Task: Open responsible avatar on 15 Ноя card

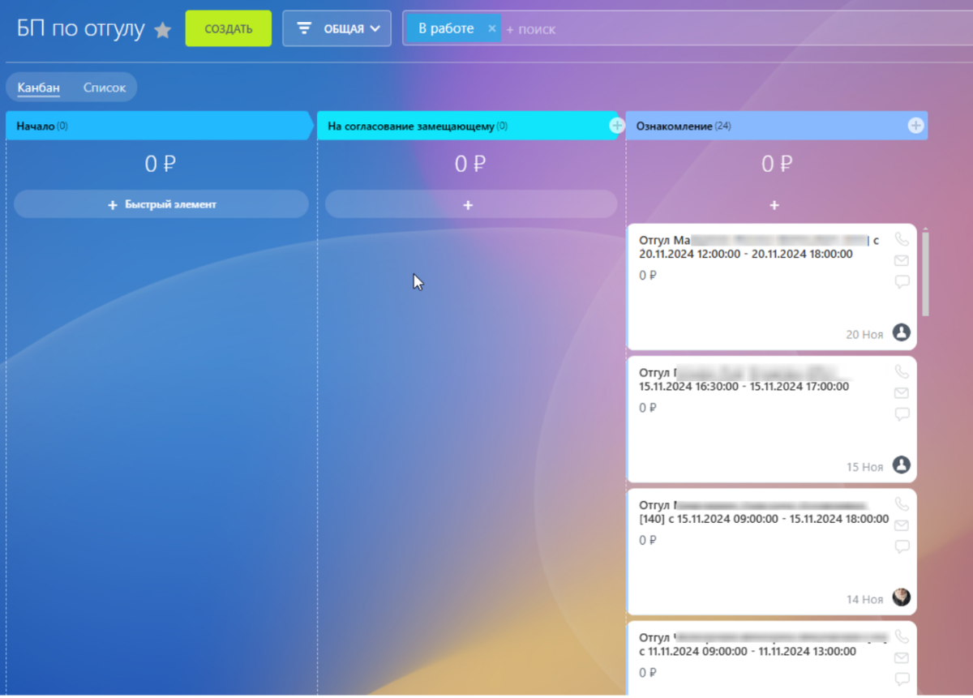Action: click(902, 465)
